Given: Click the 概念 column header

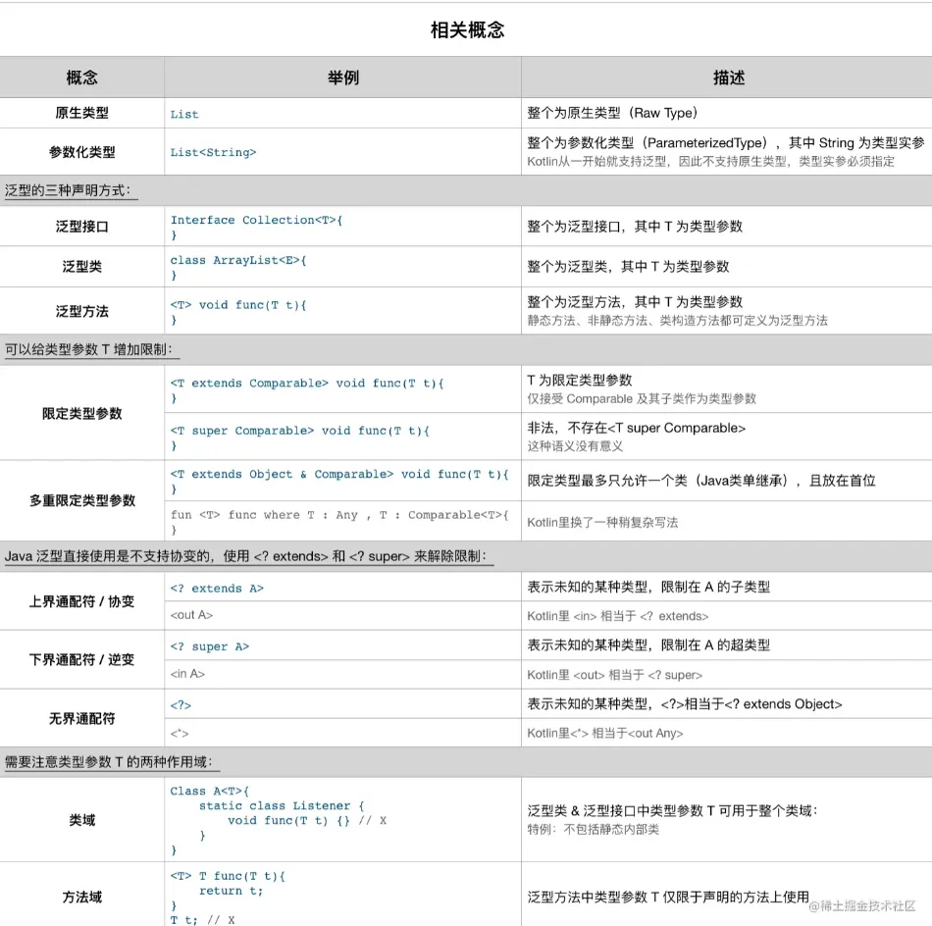Looking at the screenshot, I should [82, 77].
